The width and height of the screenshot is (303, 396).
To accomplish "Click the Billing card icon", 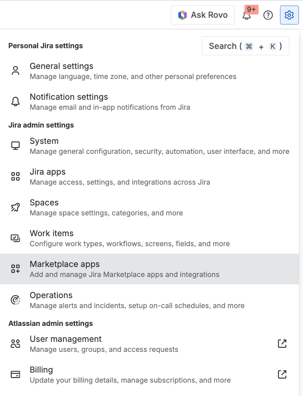I will tap(15, 374).
